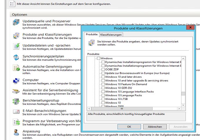Open Programm zur Verbesserung icon
This screenshot has height=140, width=200.
click(x=16, y=122)
